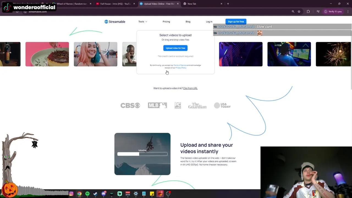Click the Streamable logo
Screen dimensions: 352x198
tap(115, 21)
